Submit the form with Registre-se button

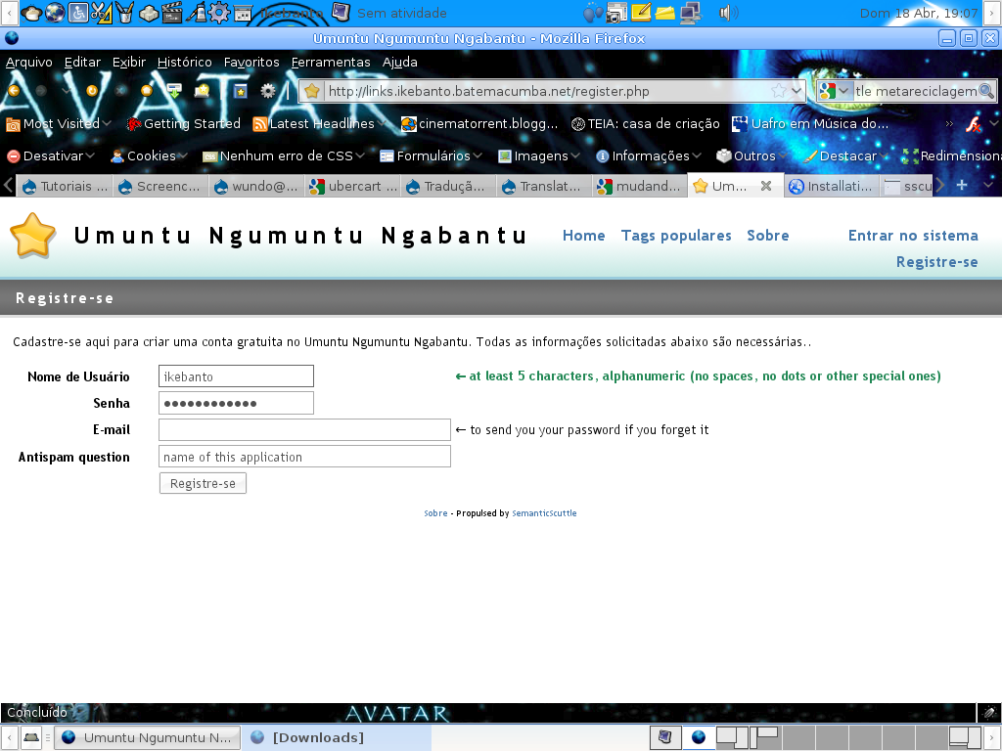click(x=203, y=483)
